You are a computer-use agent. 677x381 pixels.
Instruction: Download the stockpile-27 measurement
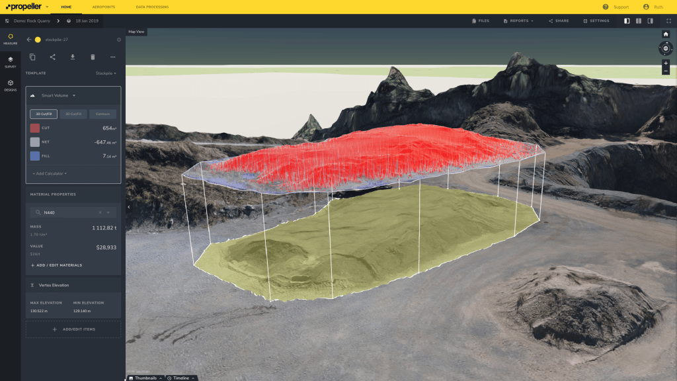(x=73, y=57)
